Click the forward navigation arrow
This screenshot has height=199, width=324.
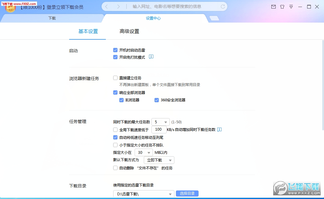[x=119, y=6]
